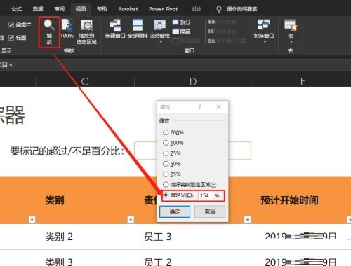This screenshot has width=351, height=266.
Task: Open Freeze Panes (冻结窗格) icon
Action: (160, 29)
